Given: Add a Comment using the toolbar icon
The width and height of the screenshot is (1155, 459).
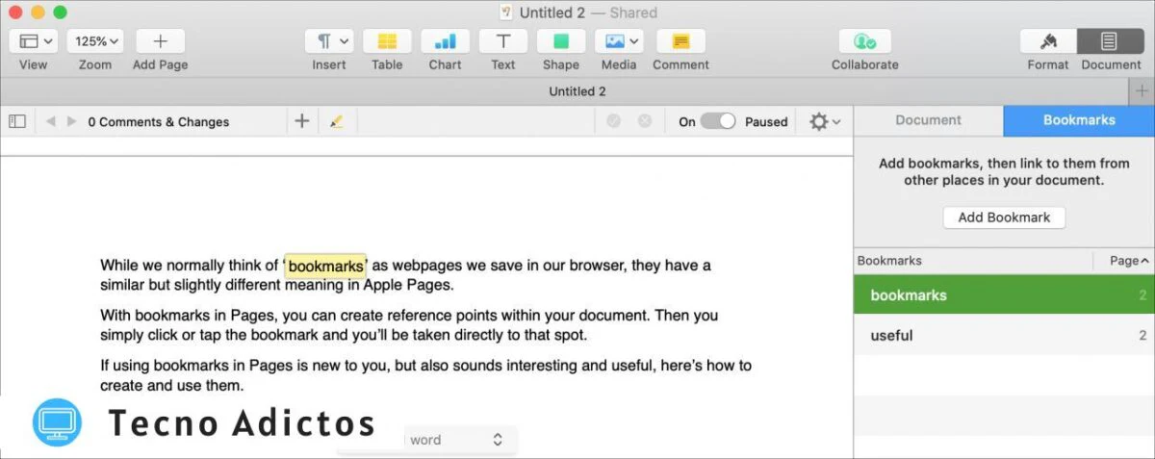Looking at the screenshot, I should 680,41.
